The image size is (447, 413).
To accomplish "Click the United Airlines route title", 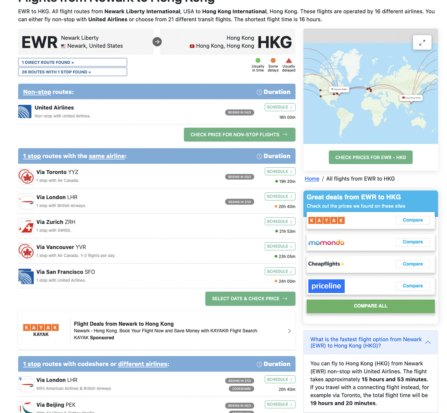I will (x=54, y=108).
